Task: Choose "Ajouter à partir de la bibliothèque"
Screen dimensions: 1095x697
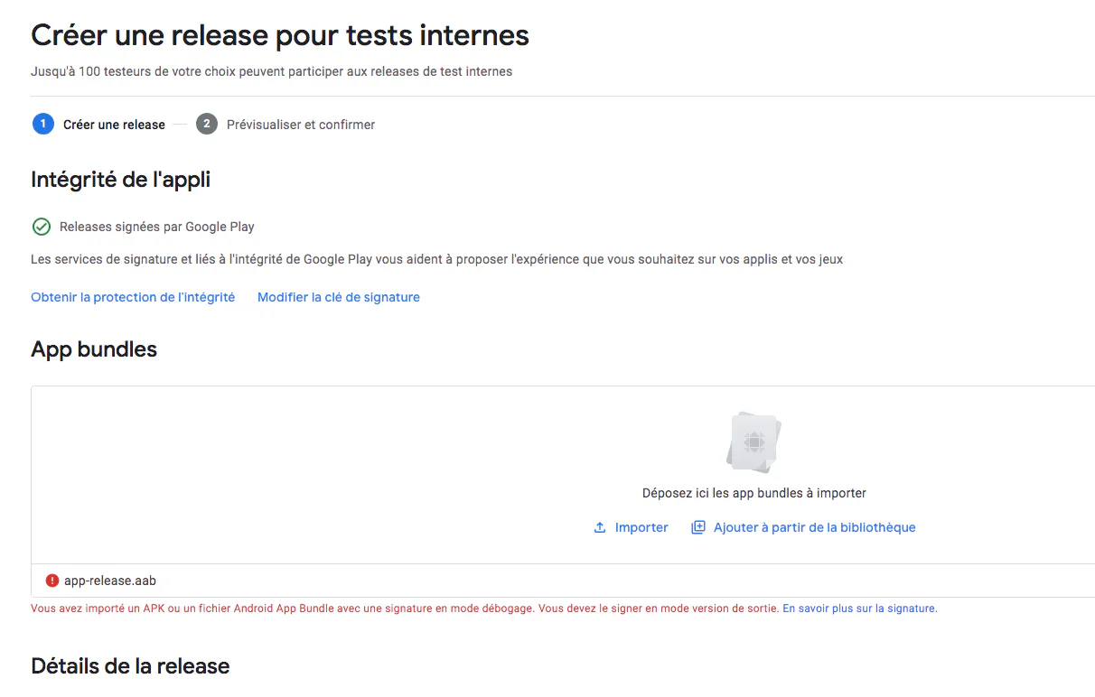Action: coord(814,527)
